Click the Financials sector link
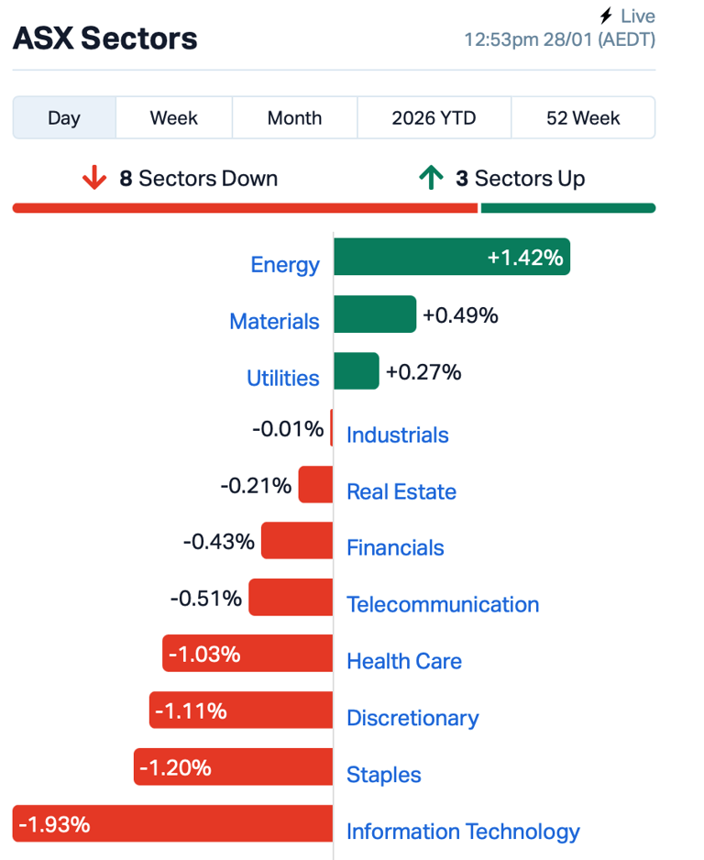The width and height of the screenshot is (704, 860). point(395,547)
